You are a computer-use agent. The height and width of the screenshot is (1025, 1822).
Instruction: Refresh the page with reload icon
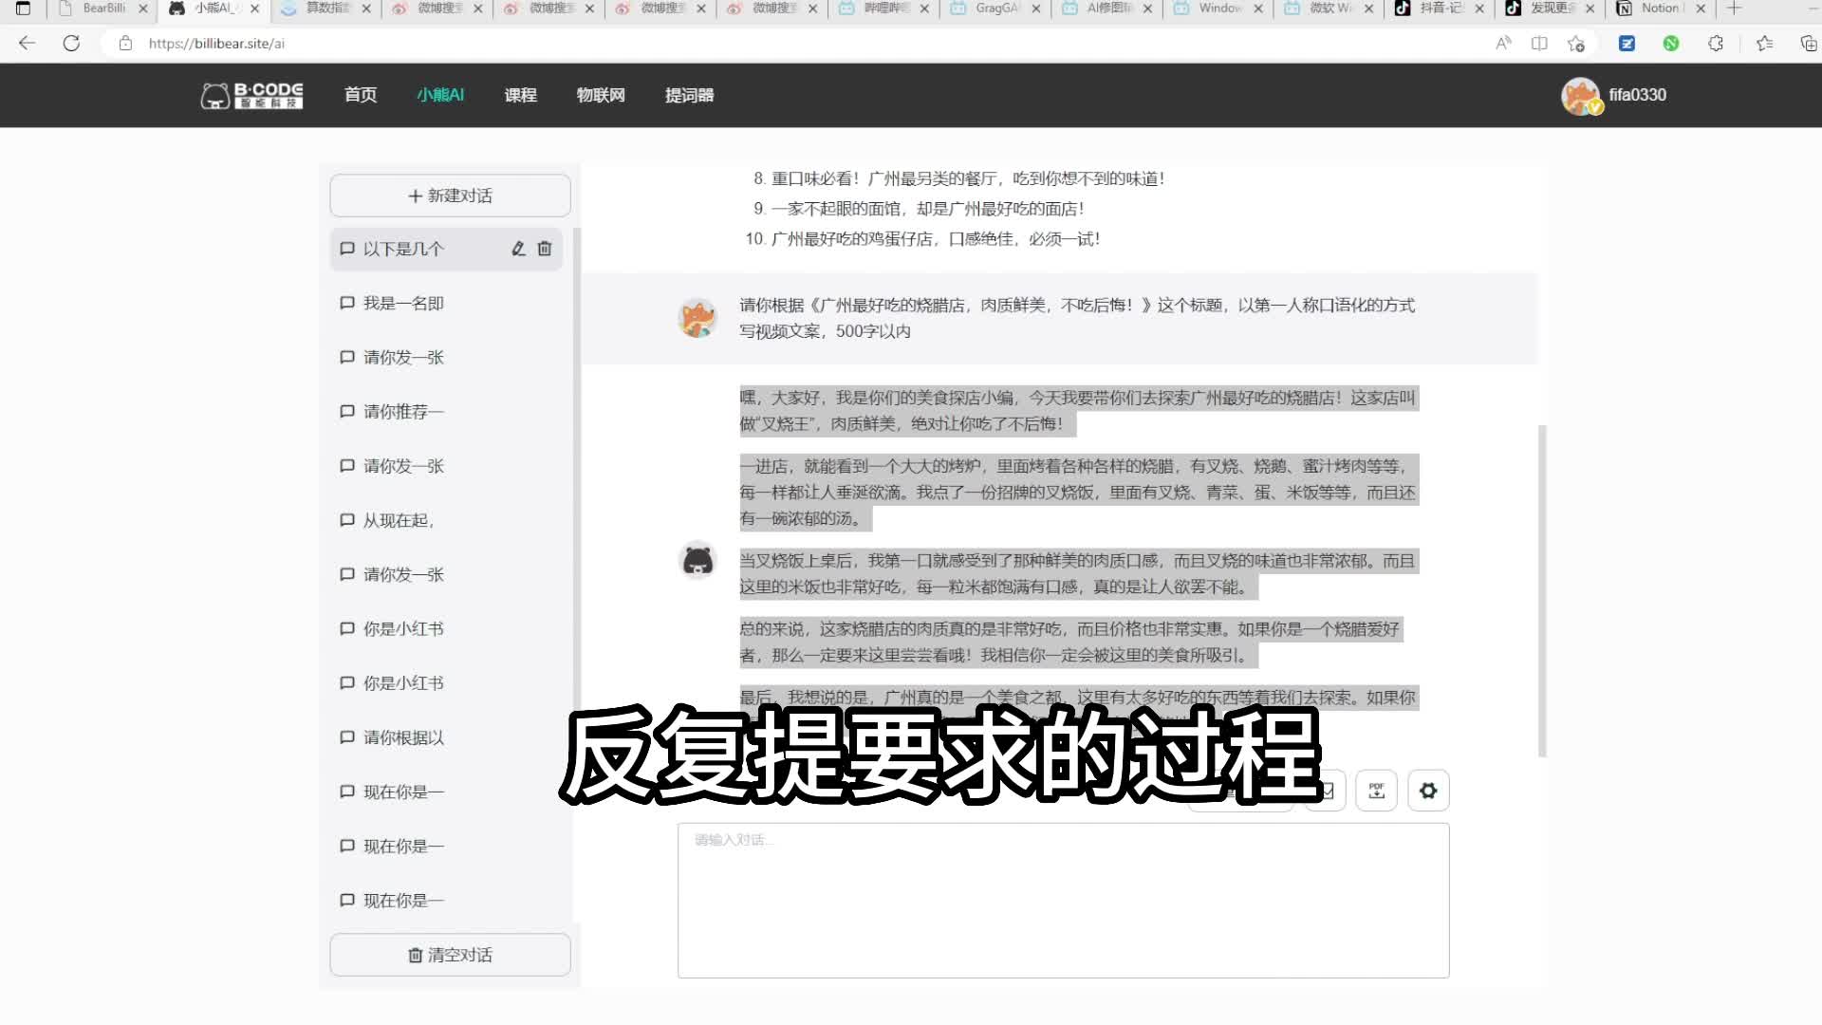(x=71, y=44)
